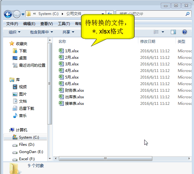The image size is (194, 174).
Task: Select System (C:) drive in tree
Action: coord(25,137)
